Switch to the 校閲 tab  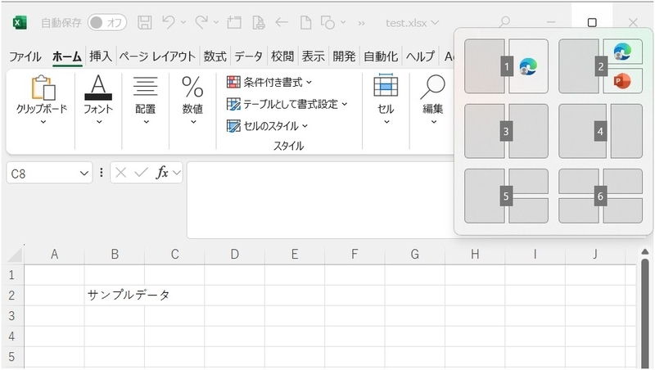click(x=282, y=56)
